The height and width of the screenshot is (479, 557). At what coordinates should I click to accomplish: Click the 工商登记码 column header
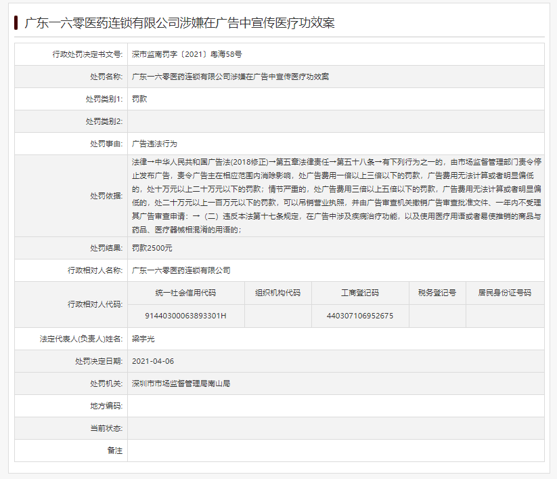(360, 293)
